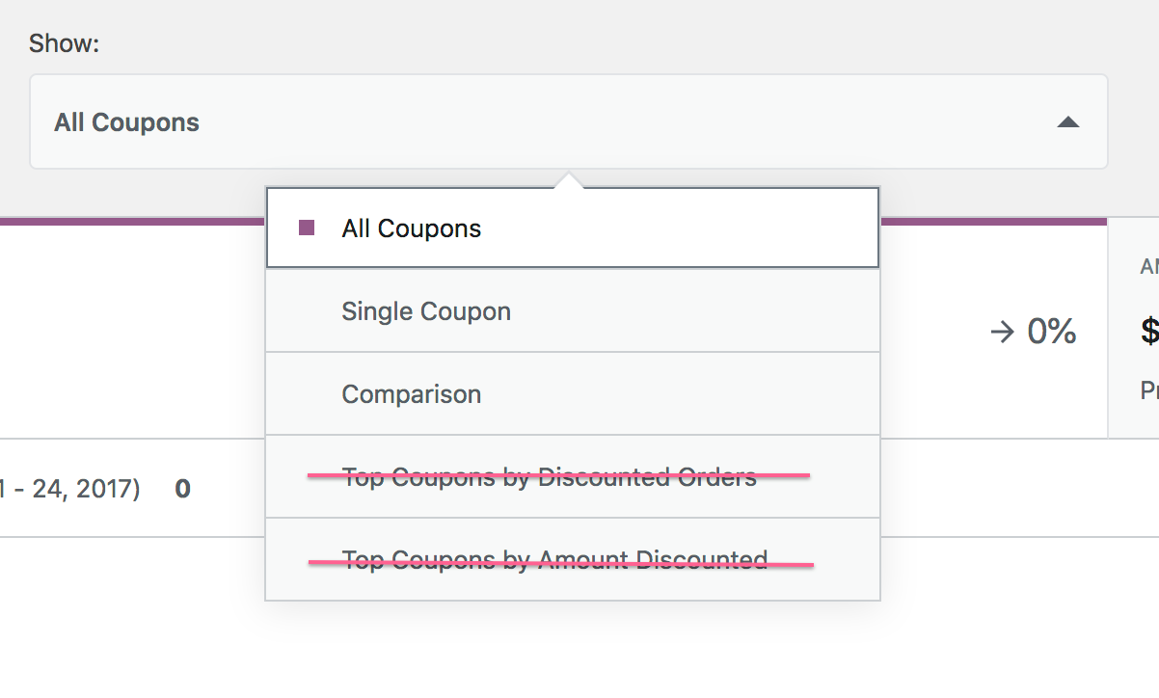This screenshot has height=698, width=1159.
Task: Click the bold 0 count in the date row
Action: tap(181, 489)
